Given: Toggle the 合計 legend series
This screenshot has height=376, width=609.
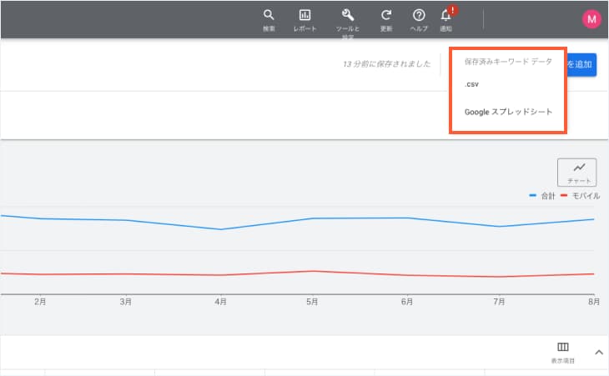Looking at the screenshot, I should tap(542, 196).
